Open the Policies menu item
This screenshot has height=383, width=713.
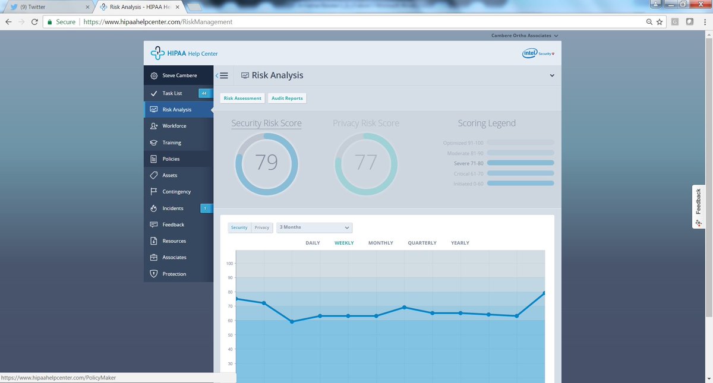178,159
